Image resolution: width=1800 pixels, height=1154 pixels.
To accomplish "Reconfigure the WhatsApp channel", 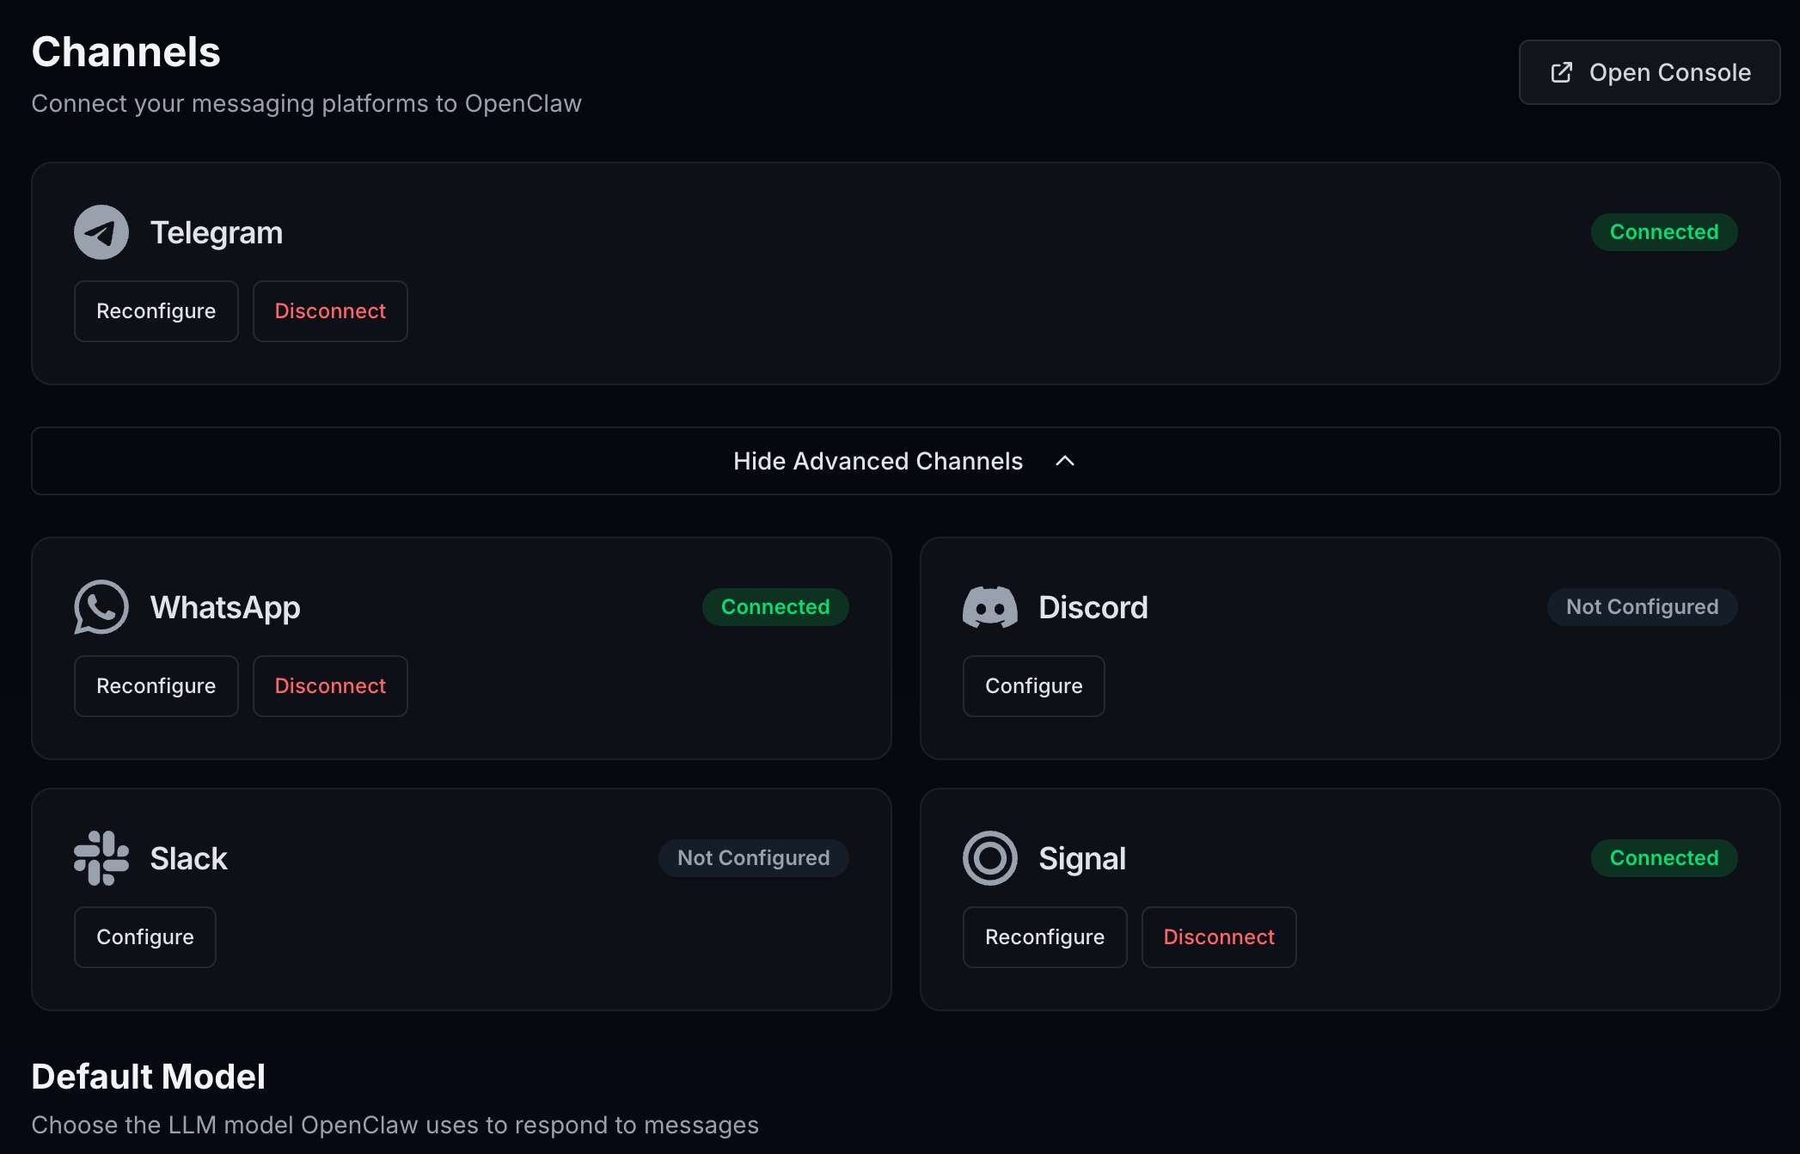I will (156, 686).
